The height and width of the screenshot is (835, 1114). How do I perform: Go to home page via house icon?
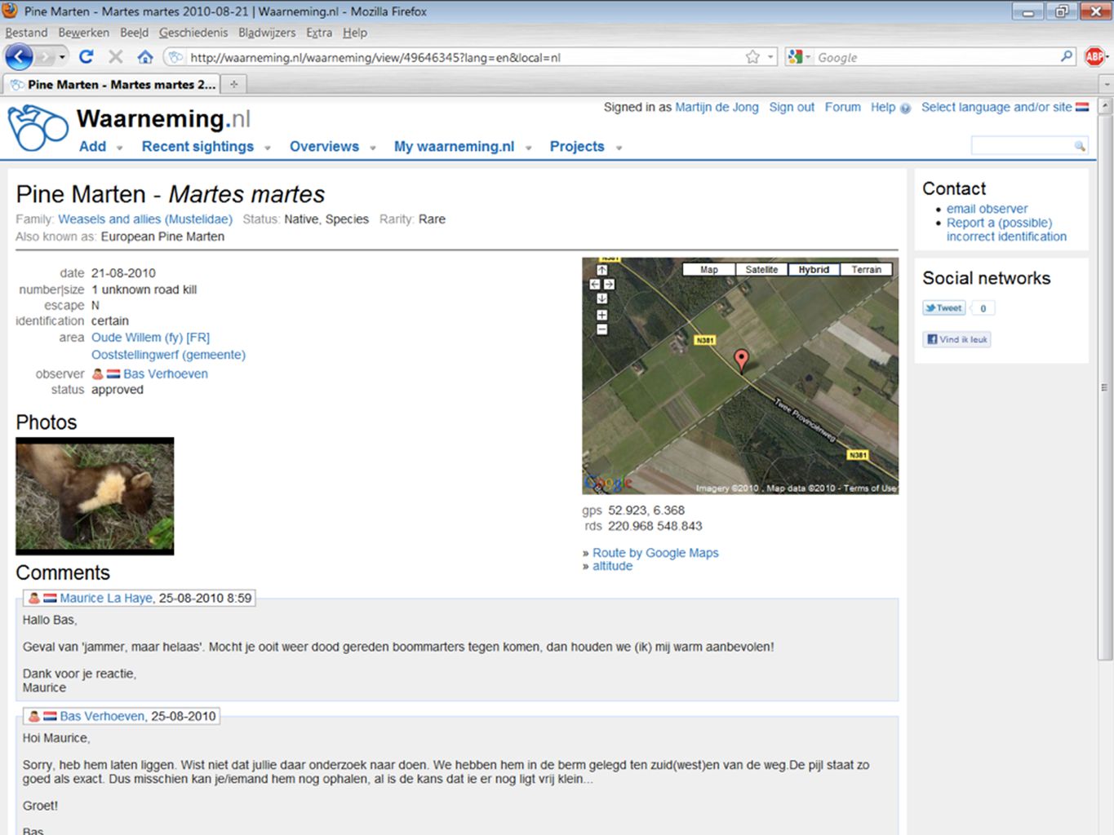pos(145,57)
